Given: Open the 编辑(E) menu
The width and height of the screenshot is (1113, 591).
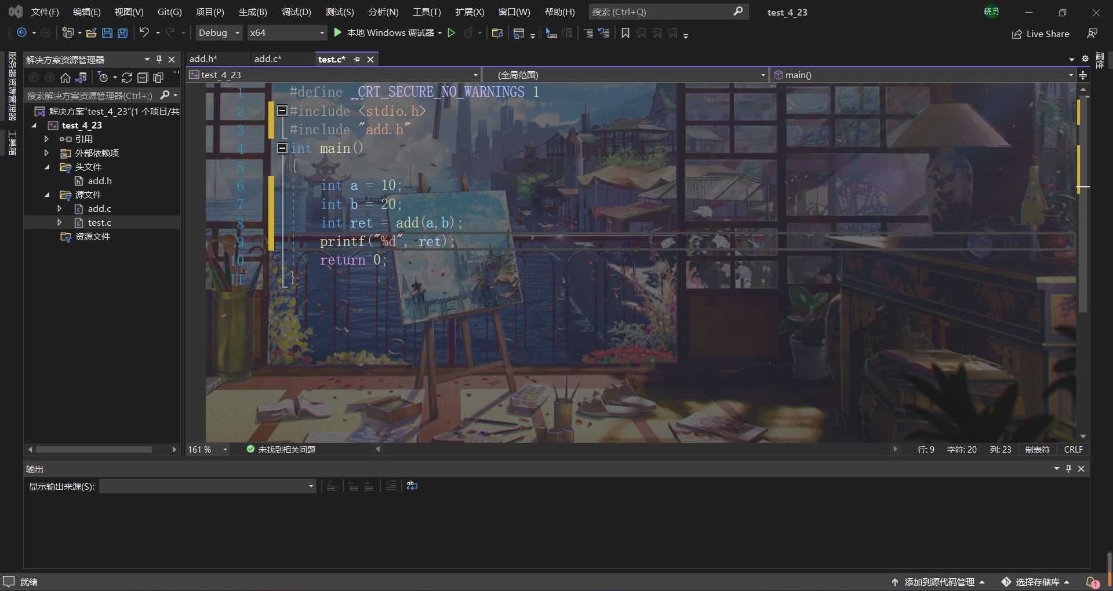Looking at the screenshot, I should [x=86, y=12].
